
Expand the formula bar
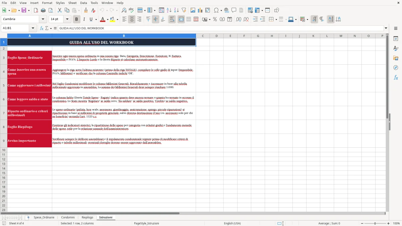click(386, 28)
